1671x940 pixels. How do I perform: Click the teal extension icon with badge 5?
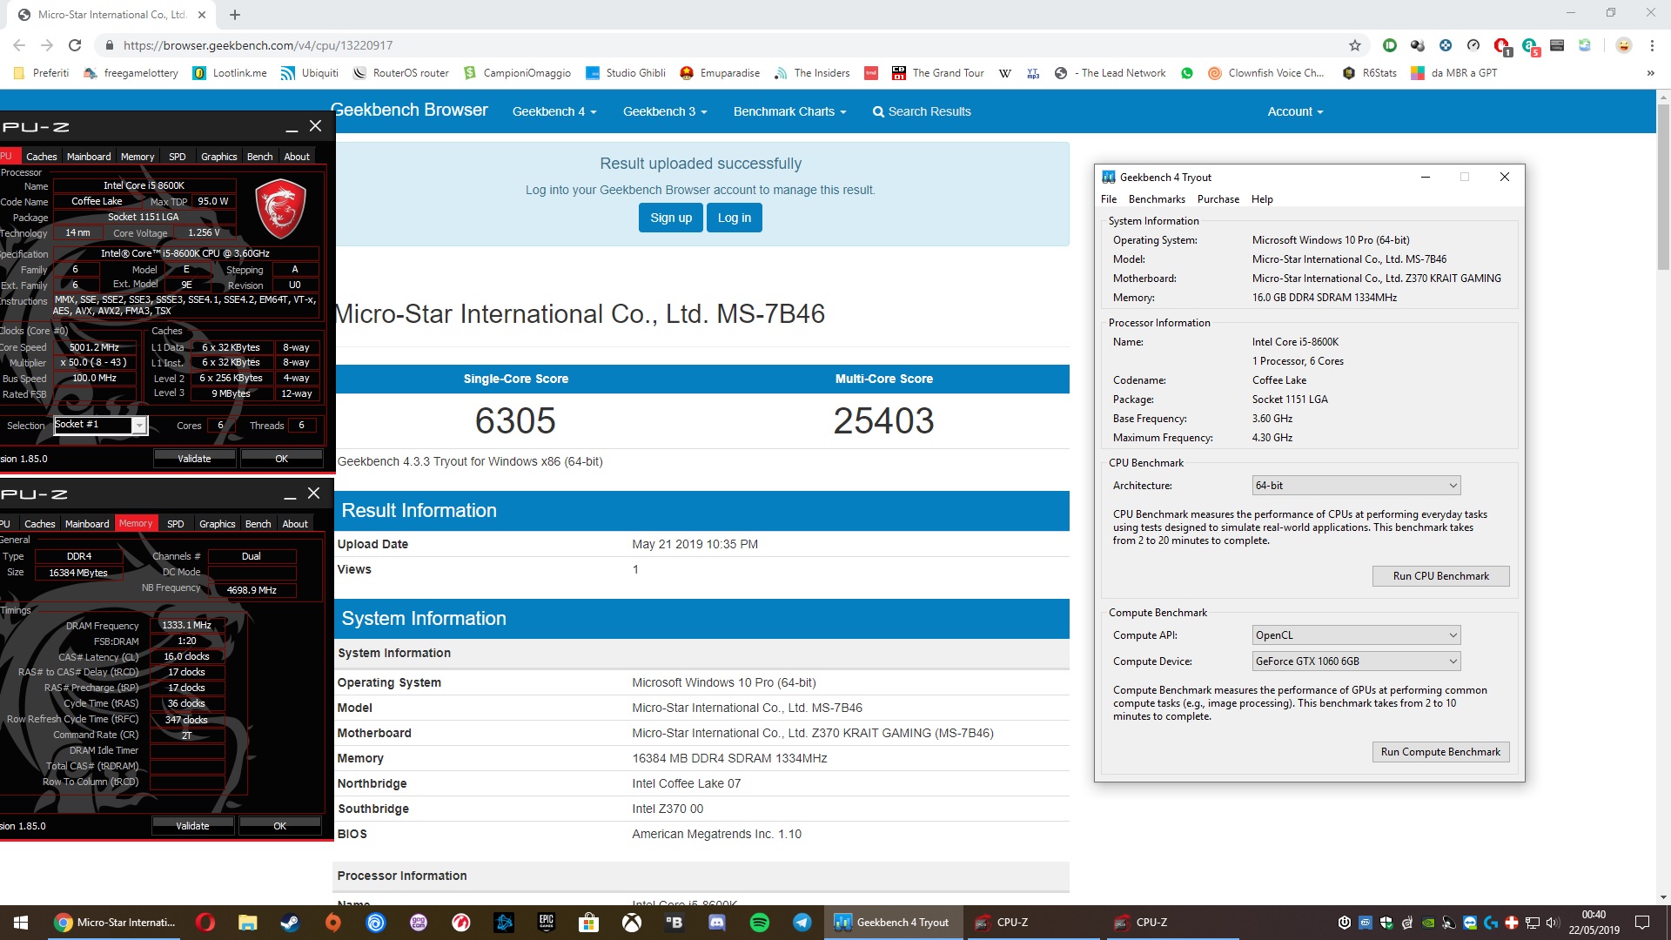point(1531,46)
